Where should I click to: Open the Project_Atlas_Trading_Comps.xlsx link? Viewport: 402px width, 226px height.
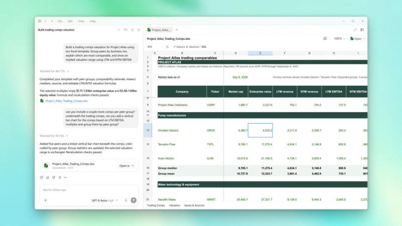[66, 101]
